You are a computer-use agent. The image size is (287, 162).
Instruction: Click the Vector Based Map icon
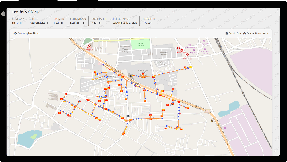click(245, 33)
